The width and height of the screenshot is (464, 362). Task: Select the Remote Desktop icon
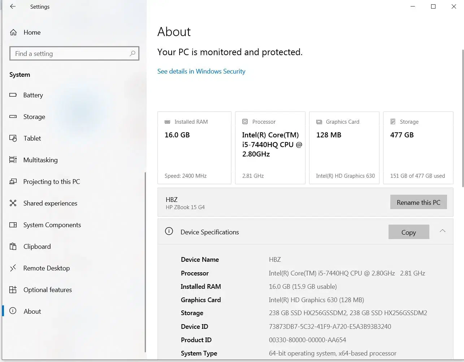13,268
